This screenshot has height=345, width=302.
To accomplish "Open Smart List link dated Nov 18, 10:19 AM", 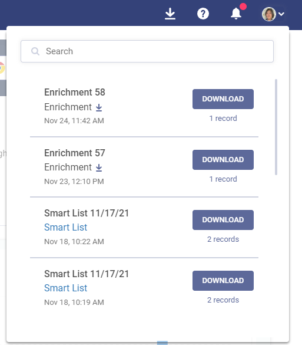I will coord(66,288).
